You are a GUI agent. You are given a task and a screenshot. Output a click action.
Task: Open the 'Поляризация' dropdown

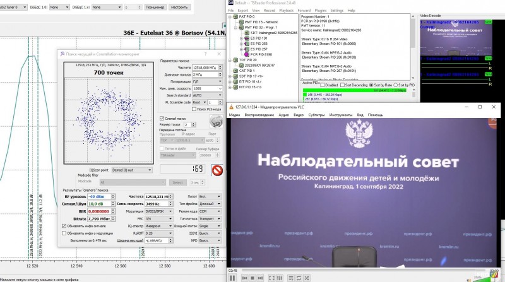pyautogui.click(x=206, y=82)
